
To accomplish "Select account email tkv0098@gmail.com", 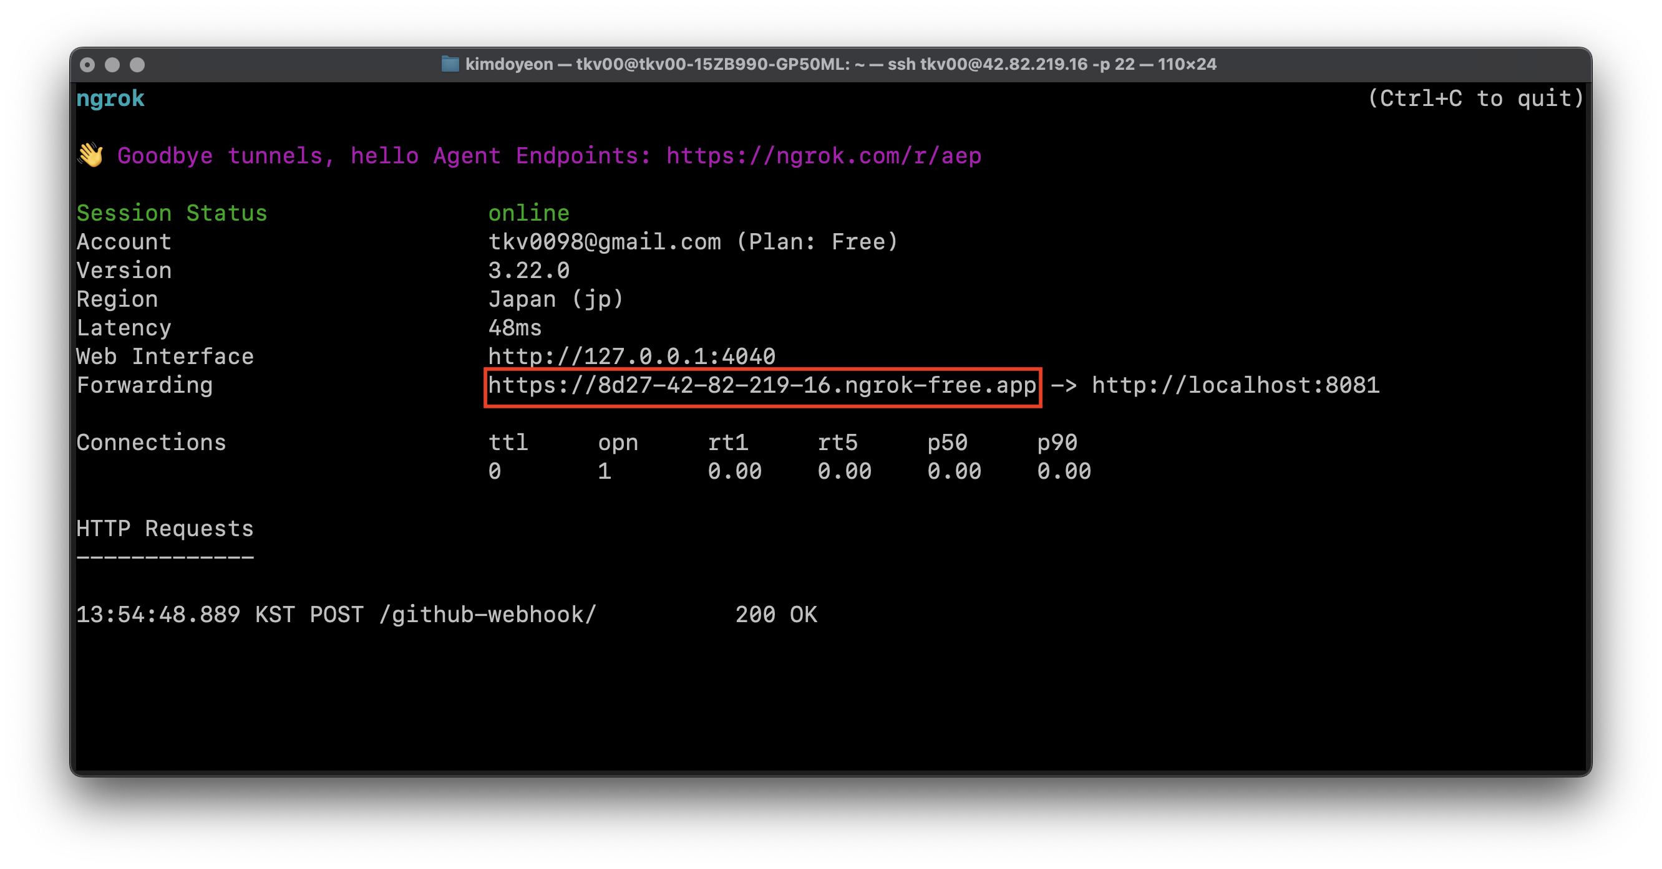I will [605, 242].
